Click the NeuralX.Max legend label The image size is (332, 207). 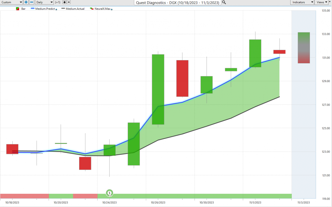tap(102, 9)
